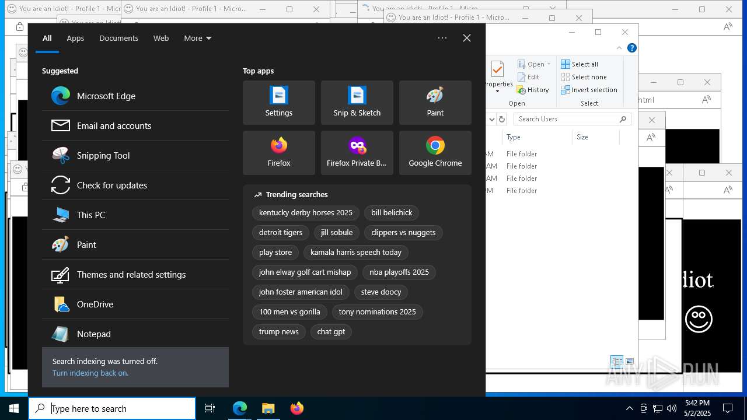Search trending clippers vs nuggets
The image size is (747, 420).
coord(403,233)
